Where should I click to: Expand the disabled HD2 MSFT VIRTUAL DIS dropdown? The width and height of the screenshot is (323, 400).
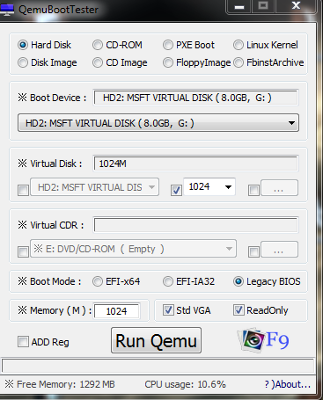click(x=95, y=187)
